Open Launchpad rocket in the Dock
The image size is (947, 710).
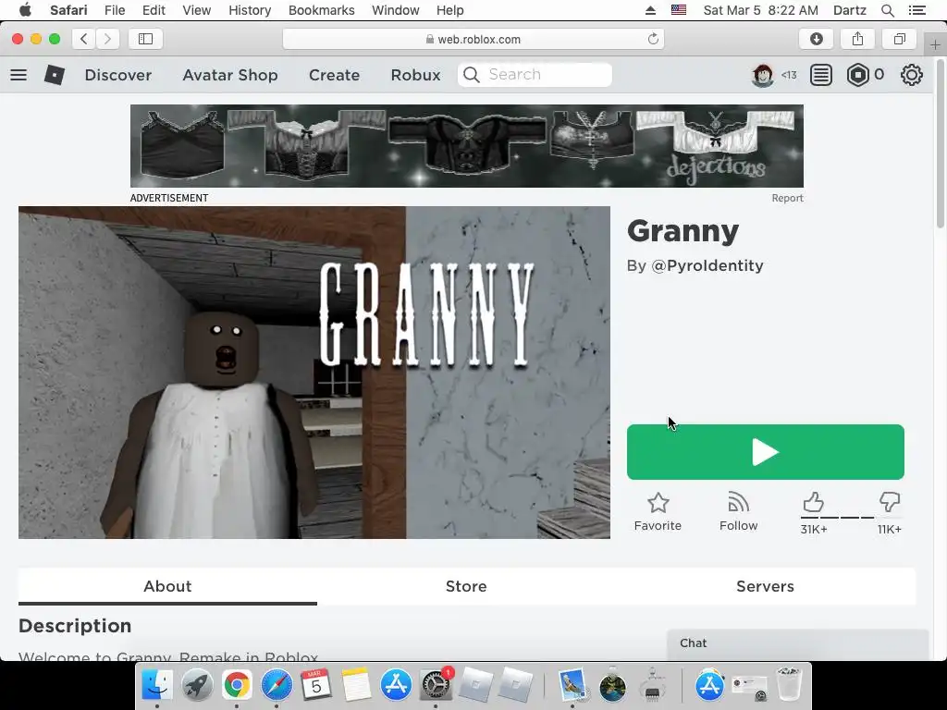point(197,685)
